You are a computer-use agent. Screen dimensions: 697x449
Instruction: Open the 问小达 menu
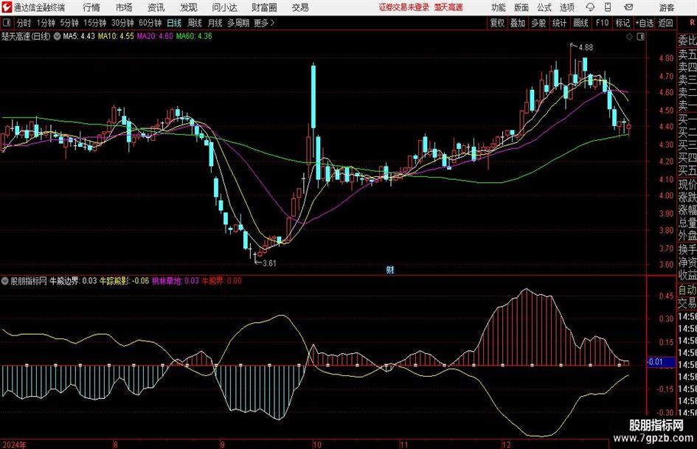tap(224, 7)
